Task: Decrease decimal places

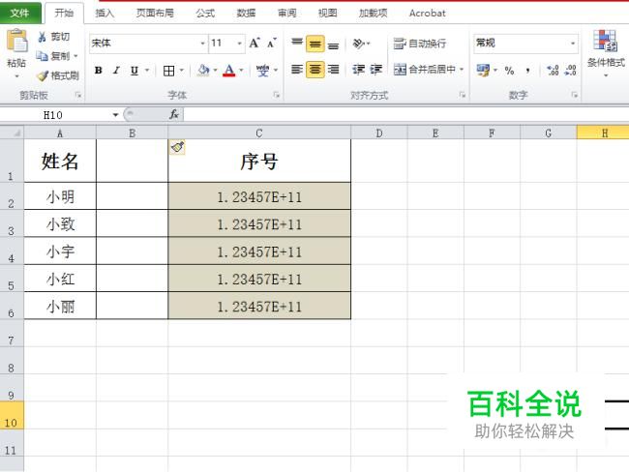Action: 570,71
